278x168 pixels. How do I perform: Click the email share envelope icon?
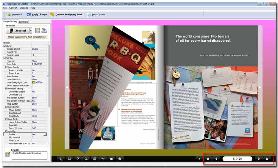pos(111,159)
